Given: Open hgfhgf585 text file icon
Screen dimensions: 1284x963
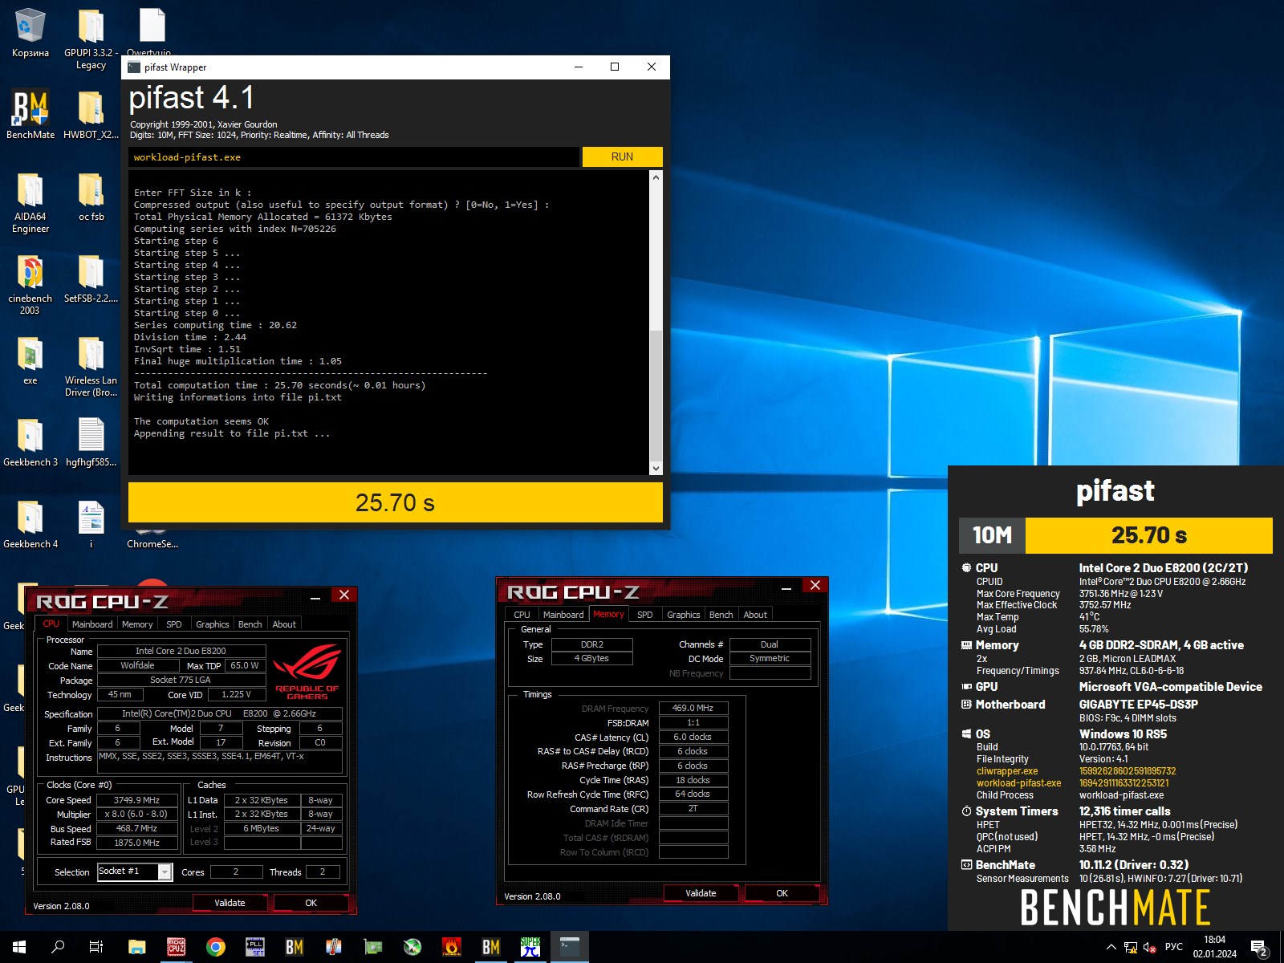Looking at the screenshot, I should 91,442.
